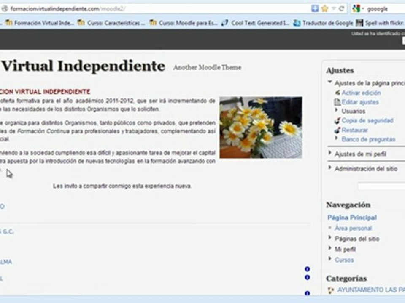Click the 'Navegación' block heading

[348, 205]
